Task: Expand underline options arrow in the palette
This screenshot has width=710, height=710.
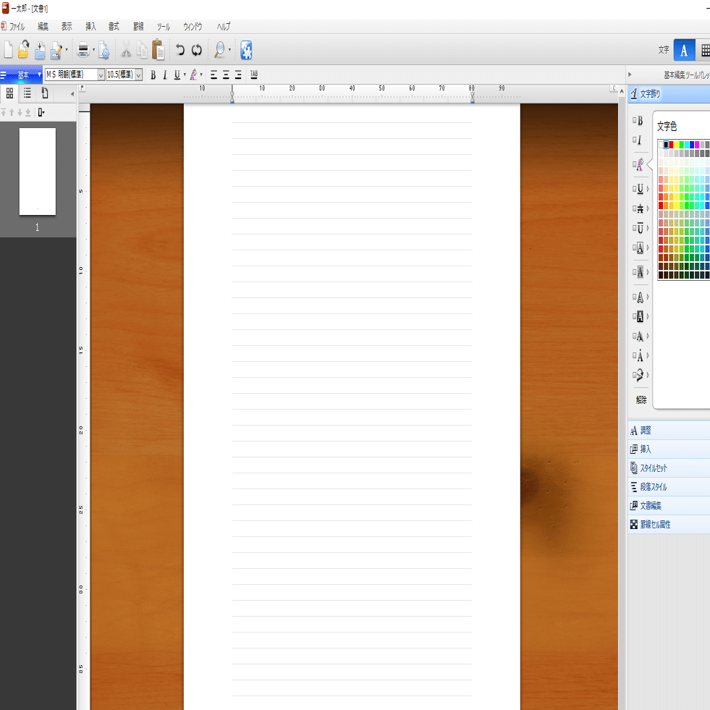Action: tap(648, 189)
